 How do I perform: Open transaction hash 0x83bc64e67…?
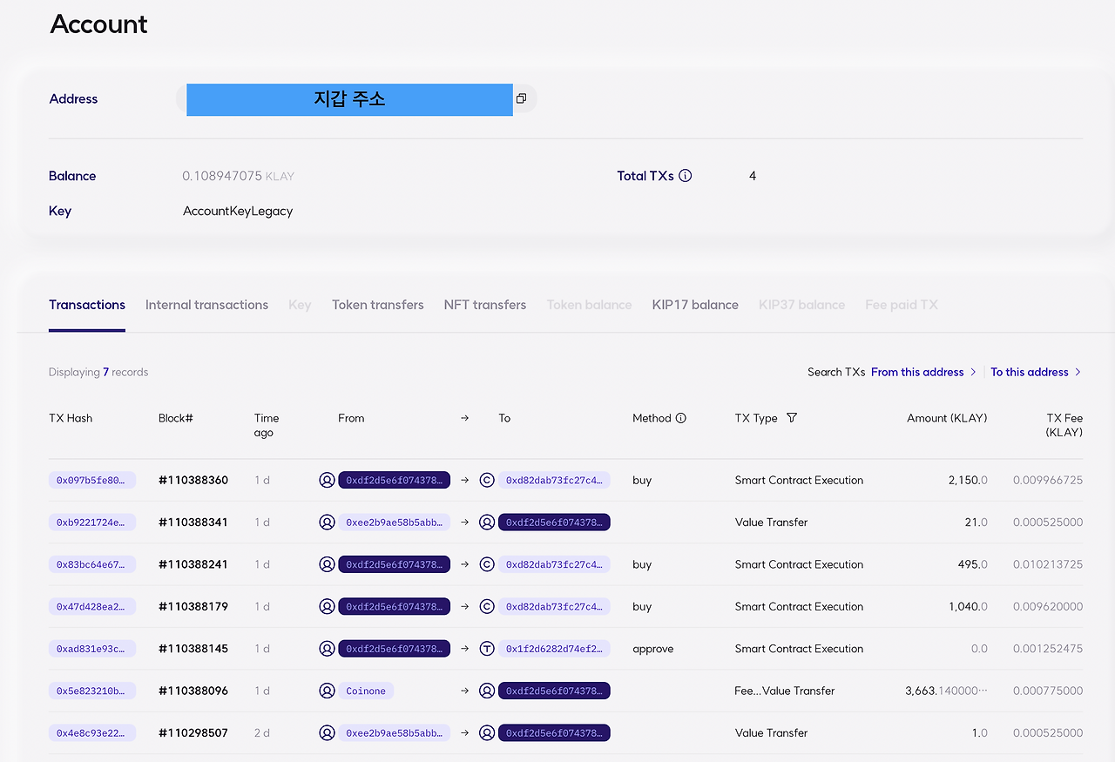point(92,564)
